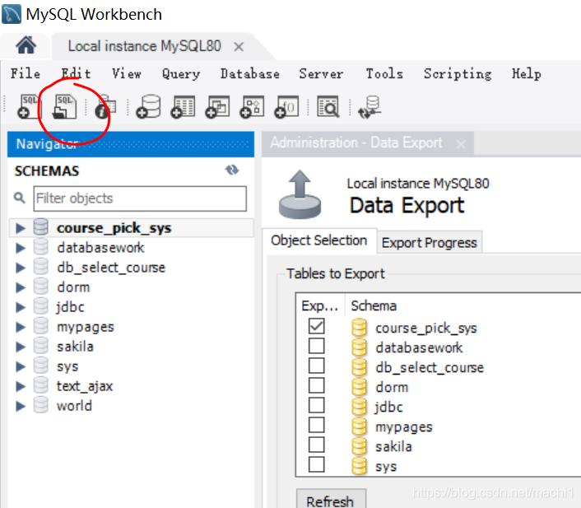Screen dimensions: 581x508
Task: Expand the databasework schema tree
Action: (21, 248)
